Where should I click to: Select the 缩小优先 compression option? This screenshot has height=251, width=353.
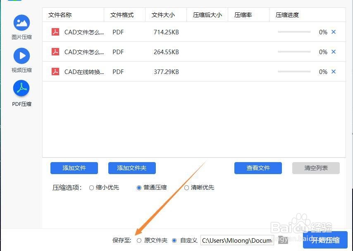[91, 187]
